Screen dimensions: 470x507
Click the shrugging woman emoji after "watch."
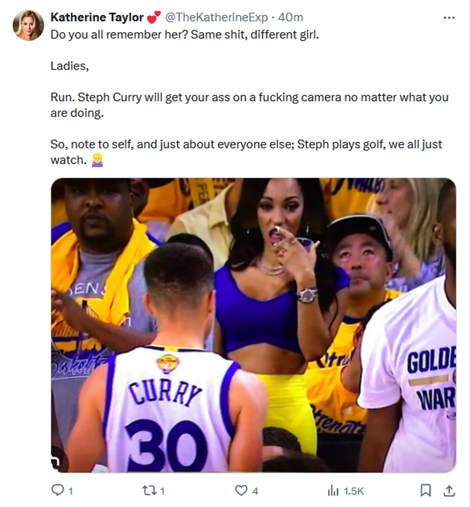(x=97, y=160)
